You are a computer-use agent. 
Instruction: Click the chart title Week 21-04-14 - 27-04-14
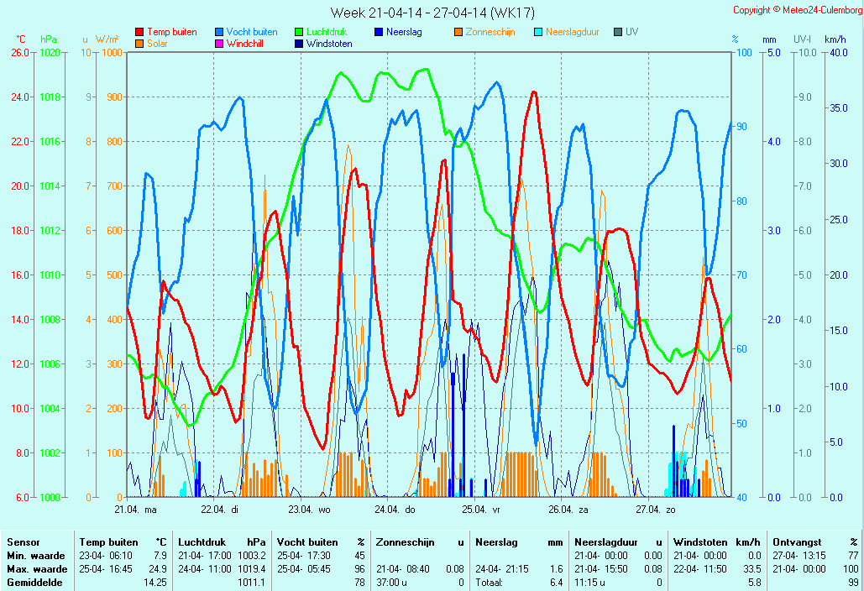(x=432, y=13)
